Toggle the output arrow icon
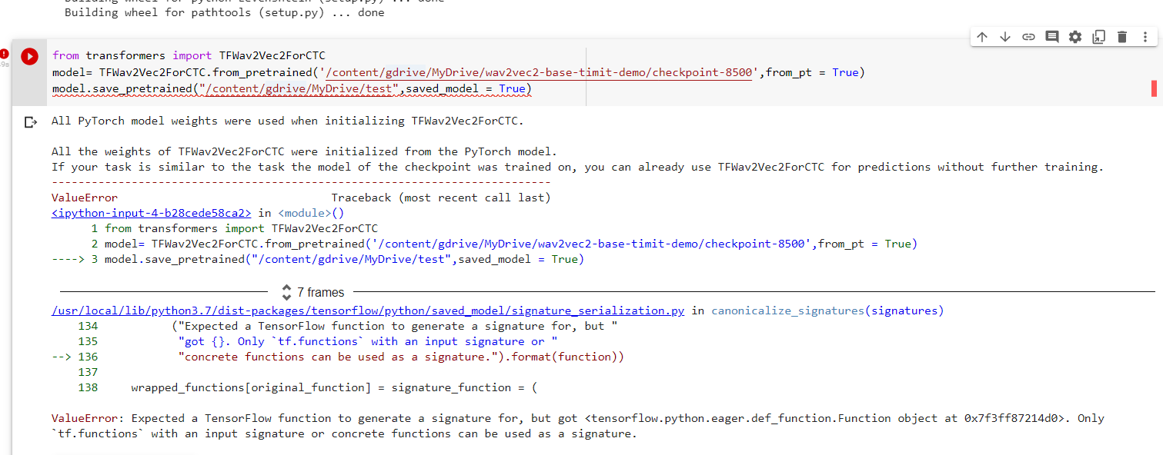 30,121
